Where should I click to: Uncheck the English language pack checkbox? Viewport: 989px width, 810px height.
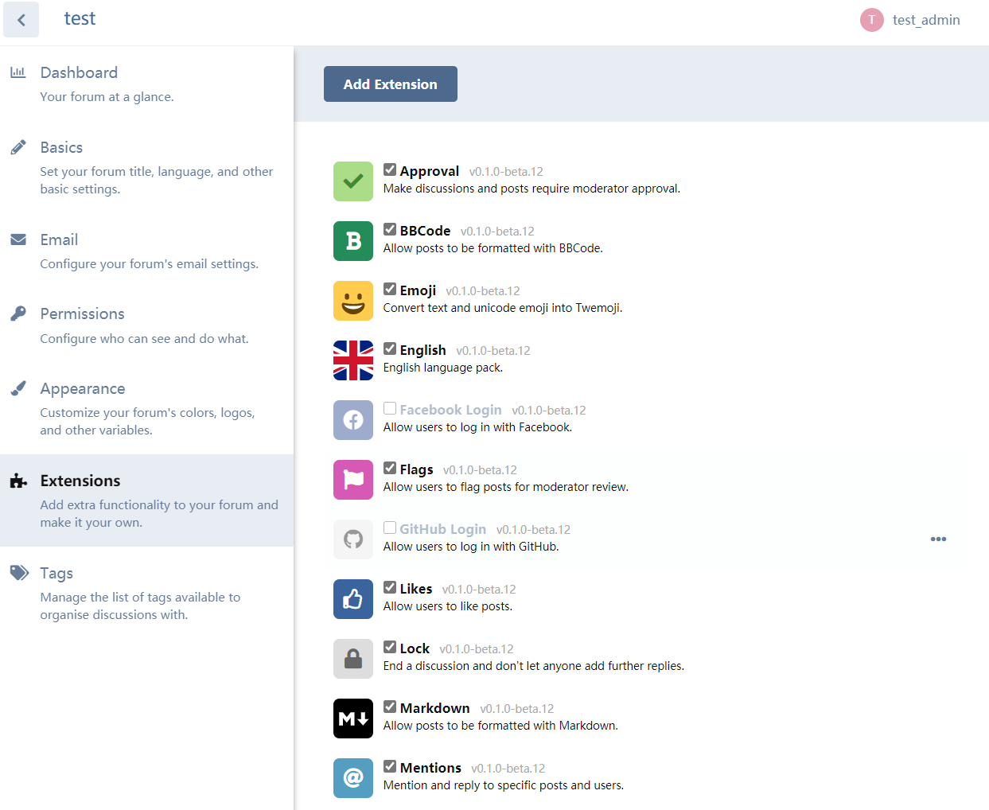(x=390, y=349)
